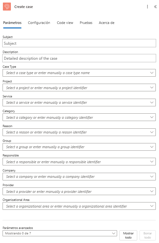159x243 pixels.
Task: Open the Code view tab
Action: [65, 23]
